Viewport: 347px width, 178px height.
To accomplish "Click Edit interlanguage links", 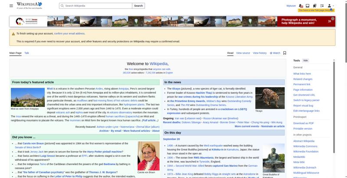I will pos(306,111).
